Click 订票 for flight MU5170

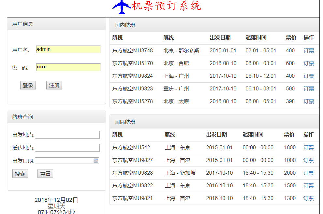309,63
